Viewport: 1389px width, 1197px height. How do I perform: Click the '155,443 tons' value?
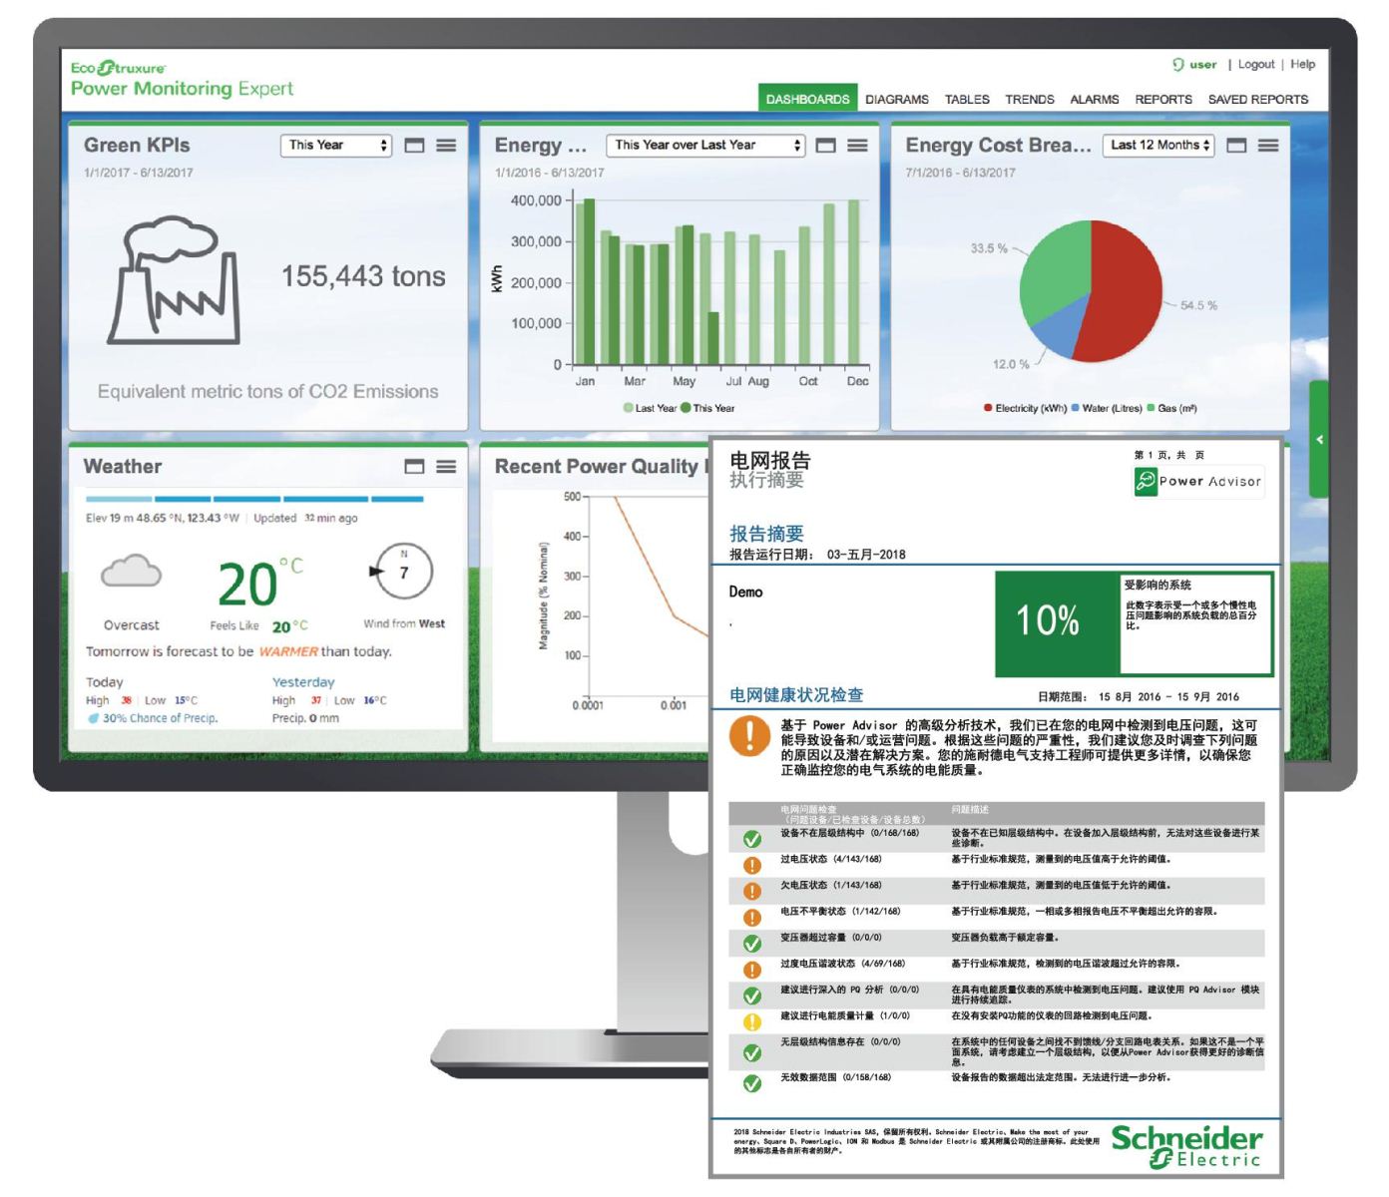(x=363, y=276)
